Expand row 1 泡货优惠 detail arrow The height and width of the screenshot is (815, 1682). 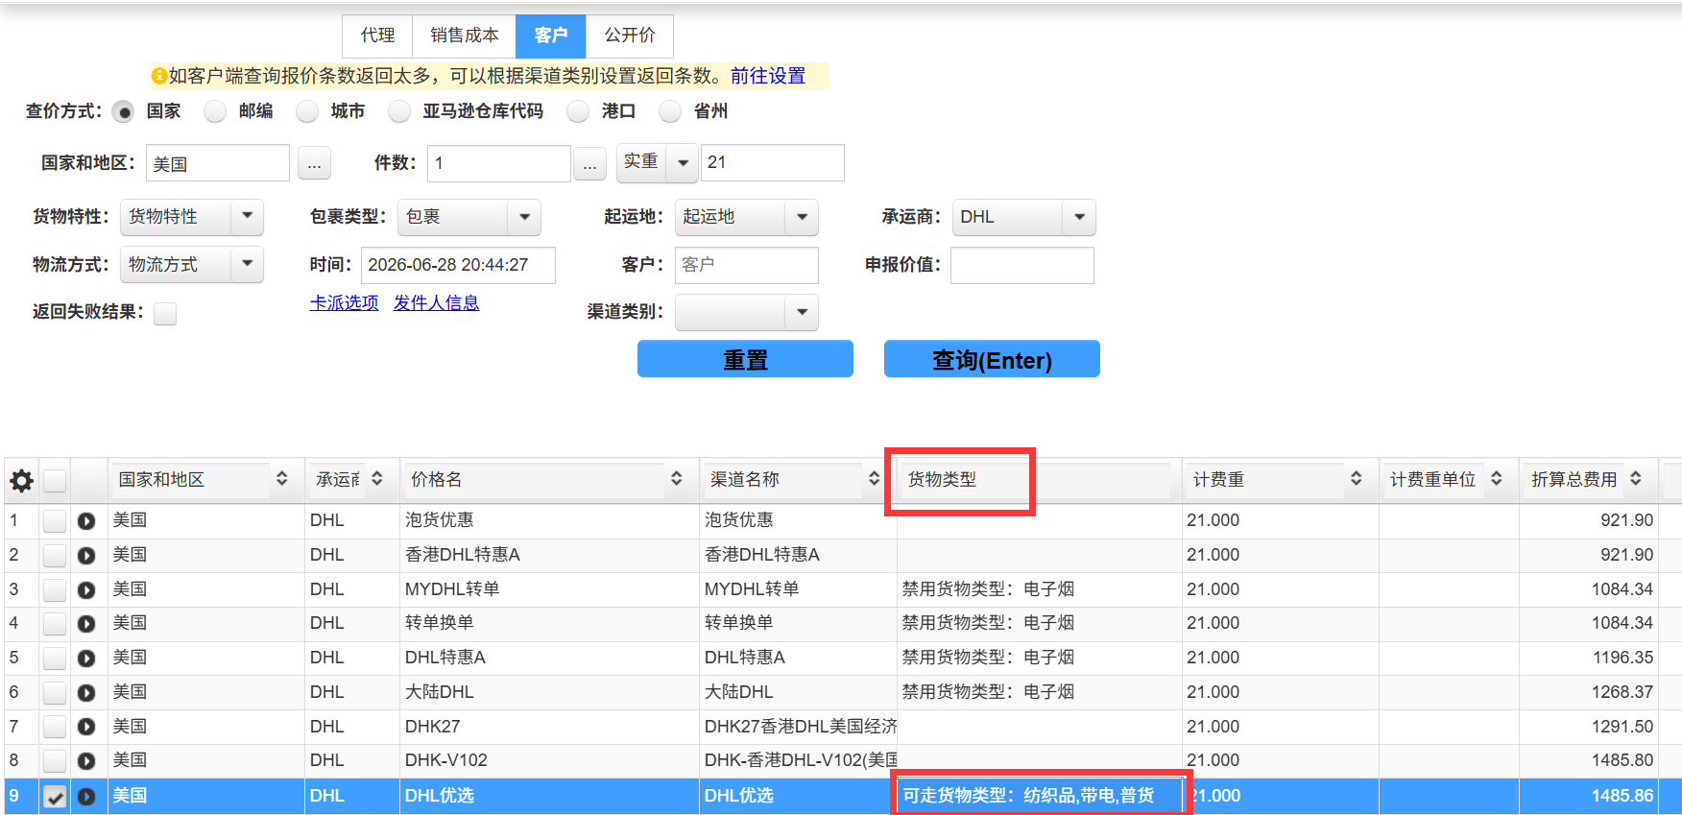click(x=86, y=520)
